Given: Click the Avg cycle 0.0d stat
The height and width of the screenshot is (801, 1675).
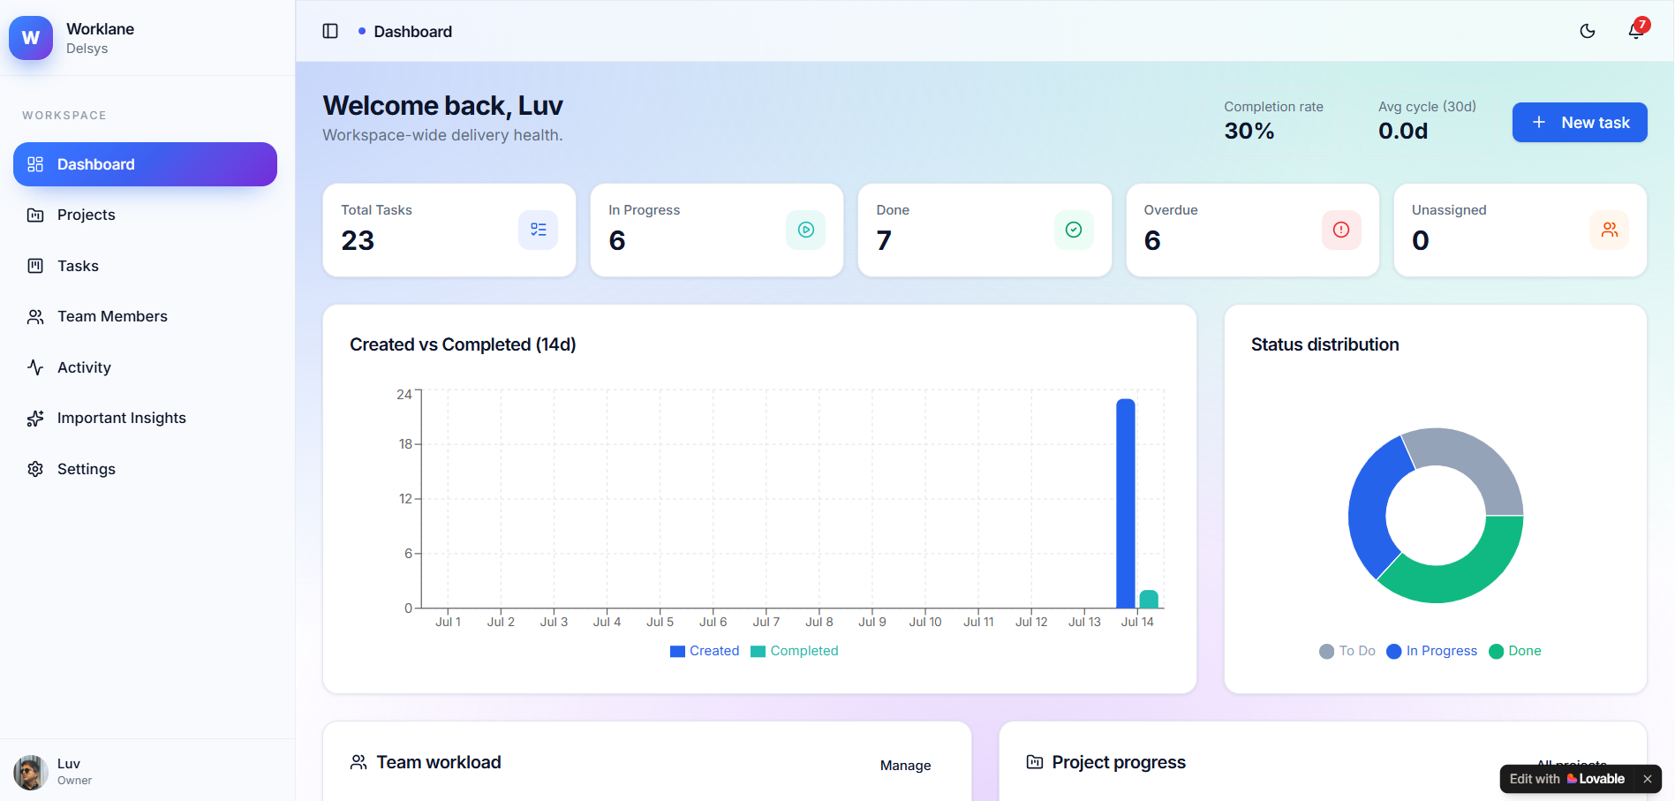Looking at the screenshot, I should (x=1427, y=121).
